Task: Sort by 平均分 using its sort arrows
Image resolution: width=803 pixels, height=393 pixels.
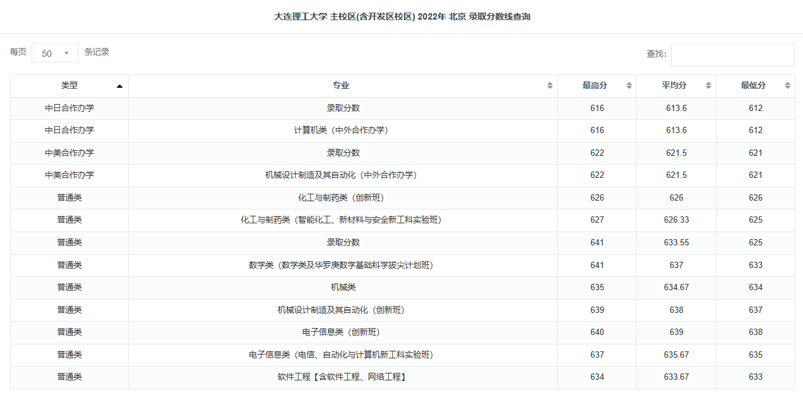Action: (708, 86)
